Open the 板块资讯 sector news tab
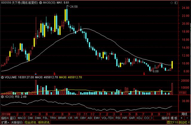 pyautogui.click(x=44, y=122)
